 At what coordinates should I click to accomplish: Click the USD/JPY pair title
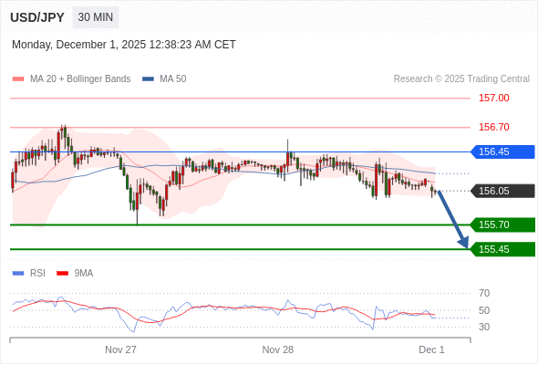pos(37,17)
